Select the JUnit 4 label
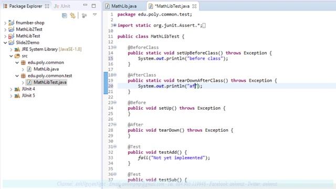 [28, 89]
